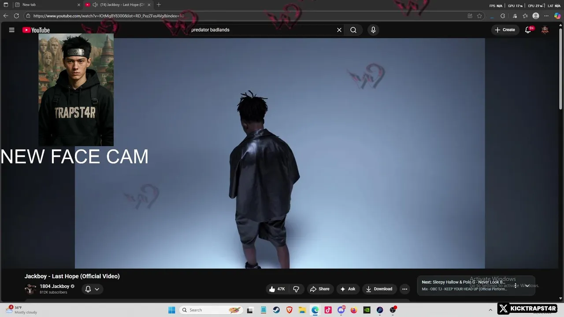Screen dimensions: 564x317
Task: Open browser extensions puzzle icon
Action: tap(503, 16)
